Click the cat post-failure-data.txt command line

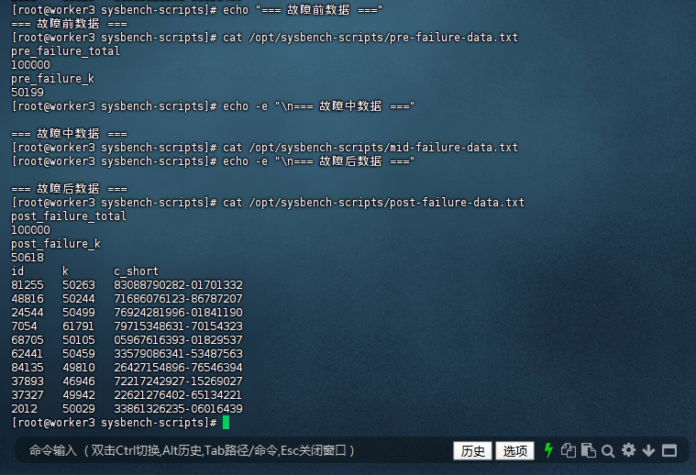point(268,203)
